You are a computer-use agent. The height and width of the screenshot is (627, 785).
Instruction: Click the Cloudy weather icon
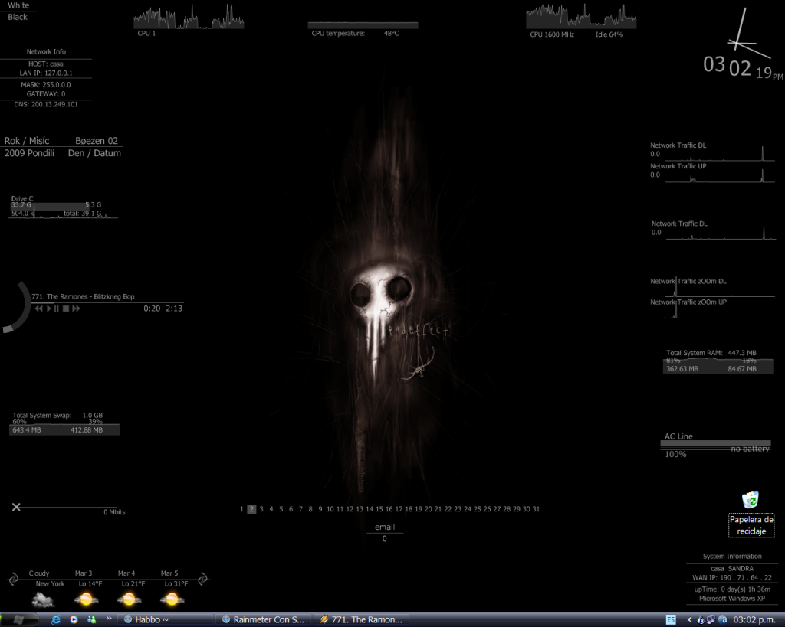[43, 599]
